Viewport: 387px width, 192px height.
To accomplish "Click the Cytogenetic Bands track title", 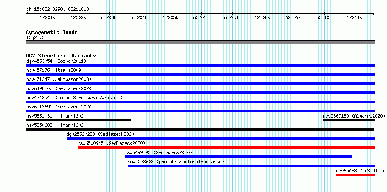I will tap(52, 32).
